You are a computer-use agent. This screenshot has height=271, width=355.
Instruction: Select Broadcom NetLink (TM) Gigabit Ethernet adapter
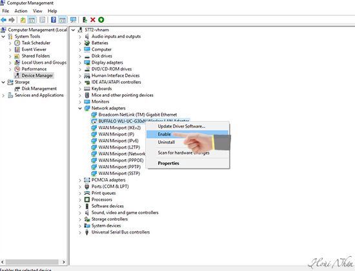(x=137, y=115)
